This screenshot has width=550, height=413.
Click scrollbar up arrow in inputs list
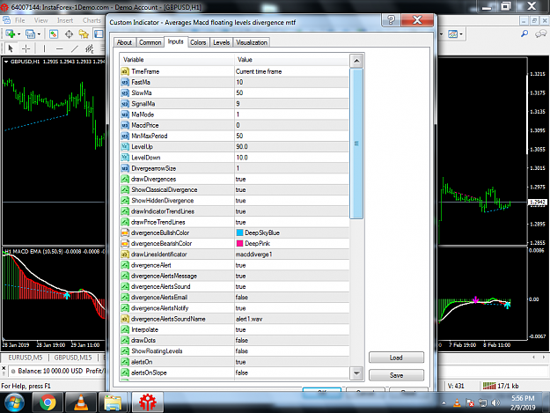356,61
